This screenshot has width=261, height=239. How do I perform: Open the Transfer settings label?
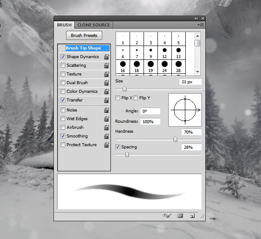click(x=74, y=100)
